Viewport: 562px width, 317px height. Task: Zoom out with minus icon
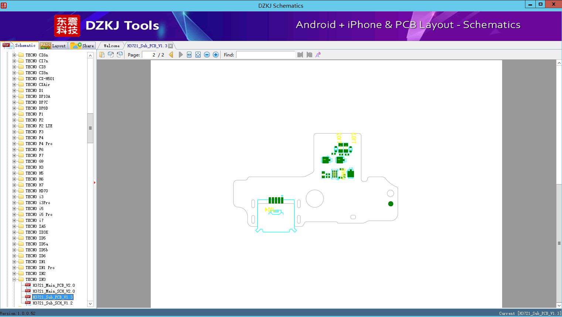click(x=207, y=55)
